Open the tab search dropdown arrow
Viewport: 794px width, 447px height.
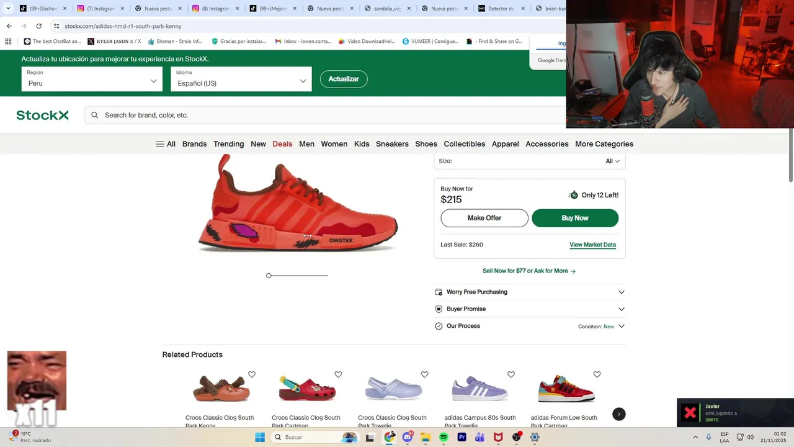click(x=7, y=9)
